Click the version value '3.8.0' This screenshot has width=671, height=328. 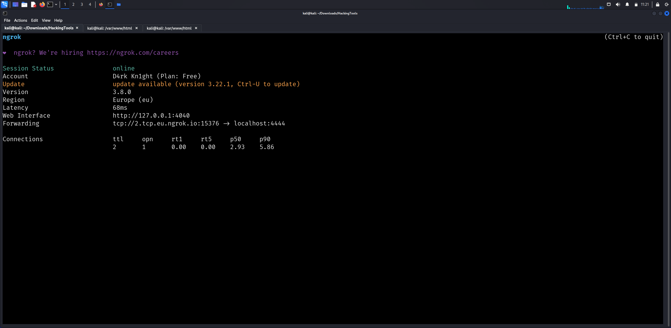tap(122, 92)
